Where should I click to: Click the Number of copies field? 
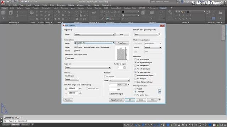point(120,67)
